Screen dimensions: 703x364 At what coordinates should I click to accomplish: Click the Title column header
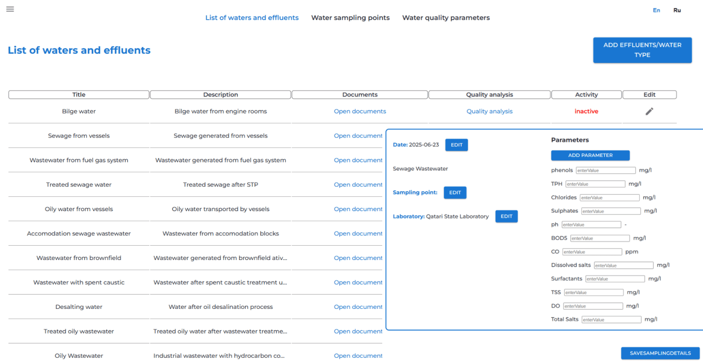point(79,95)
